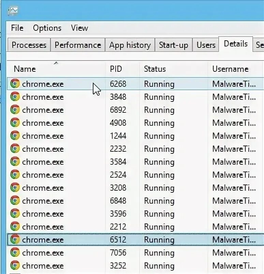The image size is (264, 274).
Task: Click the Task Manager title bar icon
Action: [x=13, y=11]
